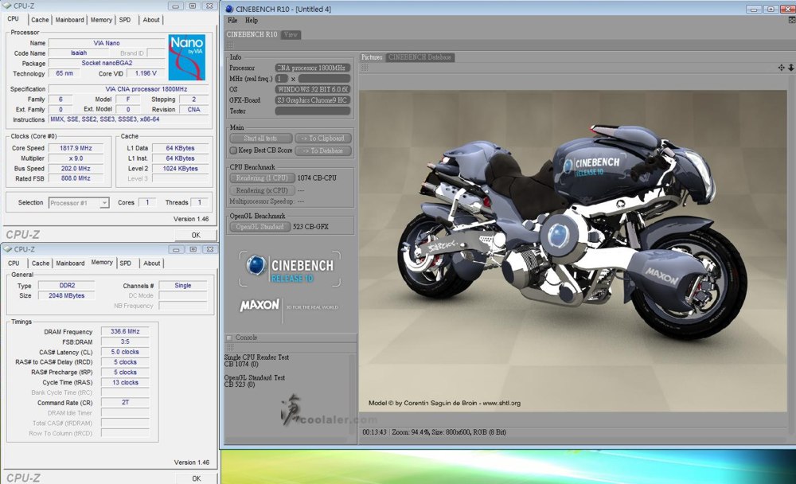Screen dimensions: 796x484
Task: Click the pan/move picture icon in Cinebench
Action: (x=782, y=68)
